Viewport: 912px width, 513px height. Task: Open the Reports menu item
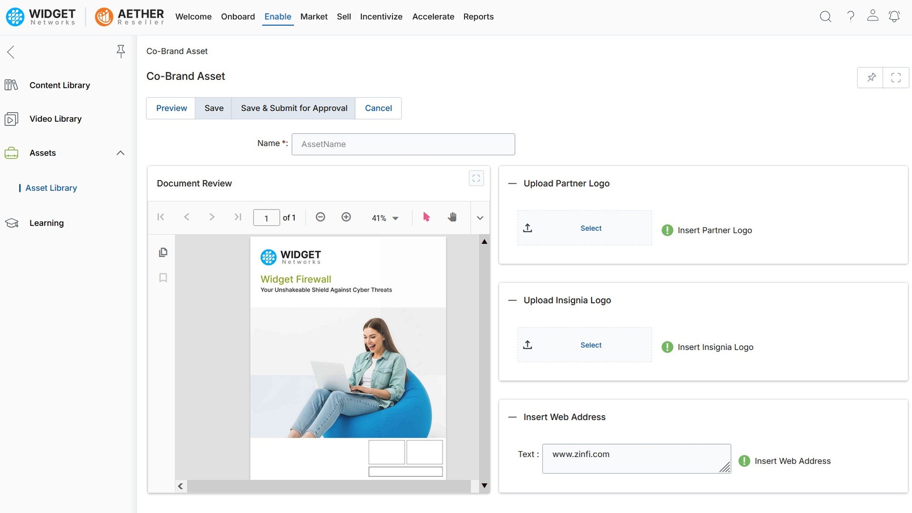tap(479, 17)
